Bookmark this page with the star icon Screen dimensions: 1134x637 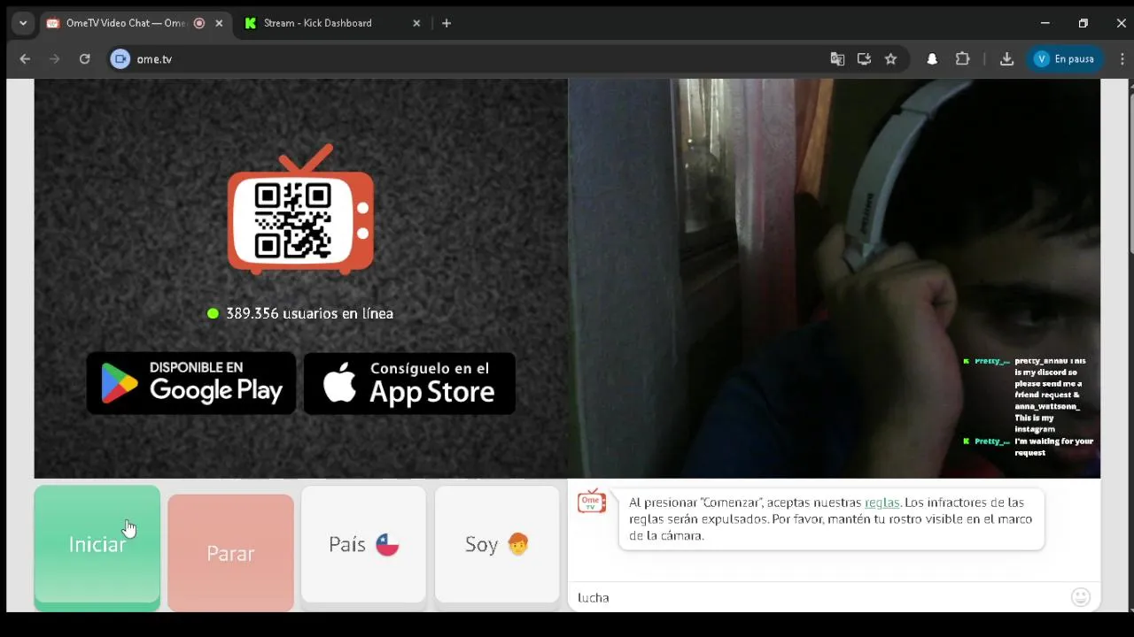click(891, 59)
